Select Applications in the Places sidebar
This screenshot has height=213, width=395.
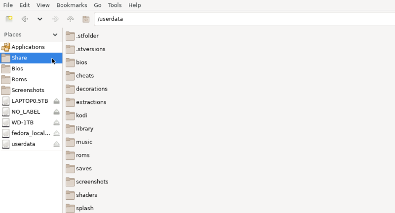31,47
